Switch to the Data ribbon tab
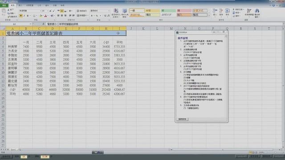Screen dimensions: 285x160 pyautogui.click(x=47, y=5)
